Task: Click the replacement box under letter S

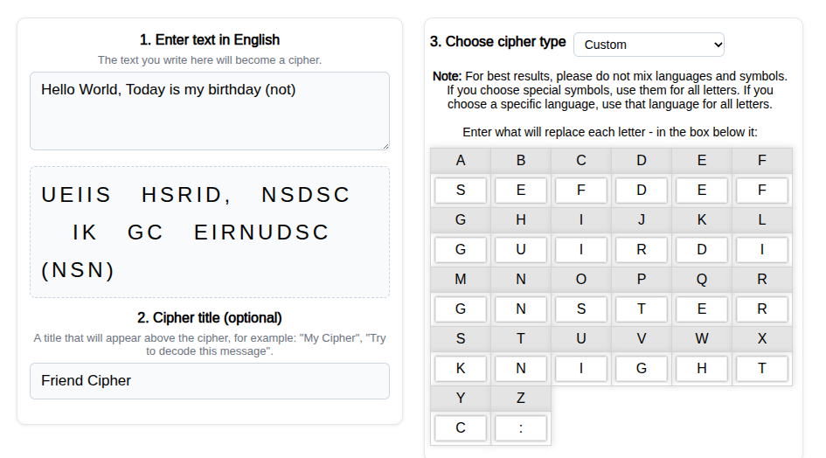Action: (x=461, y=369)
